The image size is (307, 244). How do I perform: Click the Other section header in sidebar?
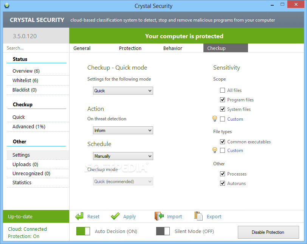click(x=20, y=141)
